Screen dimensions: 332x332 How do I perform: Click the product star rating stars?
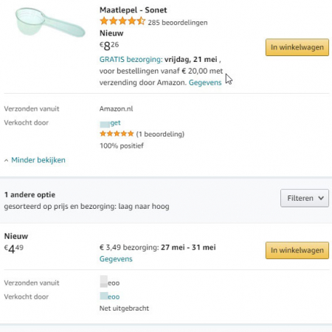click(122, 21)
